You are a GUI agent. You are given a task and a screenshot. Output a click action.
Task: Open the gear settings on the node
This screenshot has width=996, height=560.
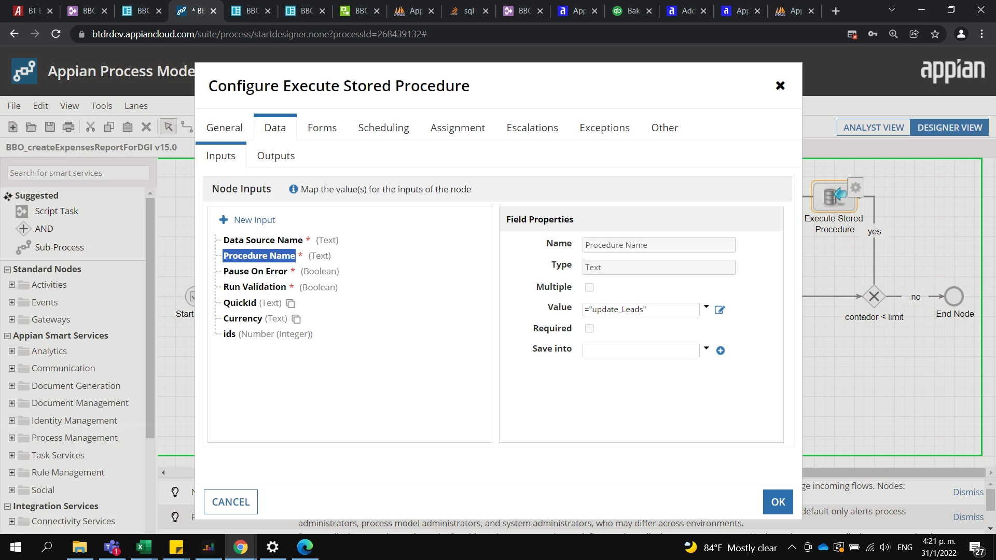click(x=855, y=188)
